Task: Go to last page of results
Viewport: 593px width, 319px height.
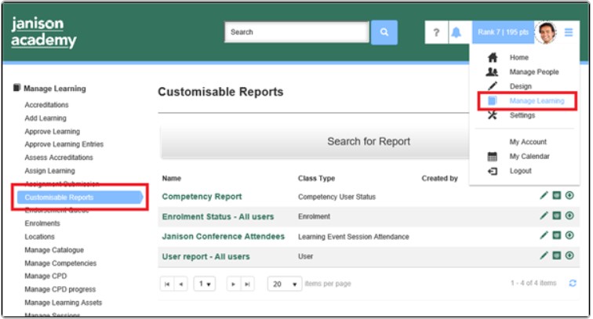Action: tap(247, 284)
